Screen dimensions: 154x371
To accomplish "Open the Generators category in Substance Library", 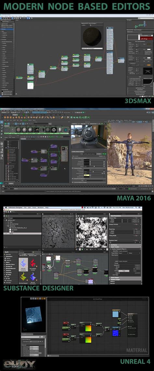I will point(9,256).
